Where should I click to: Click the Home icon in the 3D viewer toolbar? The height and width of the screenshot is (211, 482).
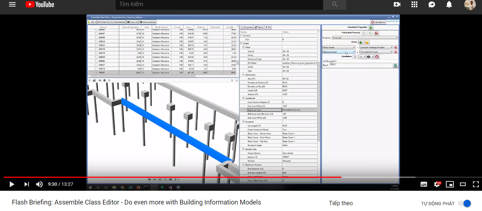pos(171,179)
